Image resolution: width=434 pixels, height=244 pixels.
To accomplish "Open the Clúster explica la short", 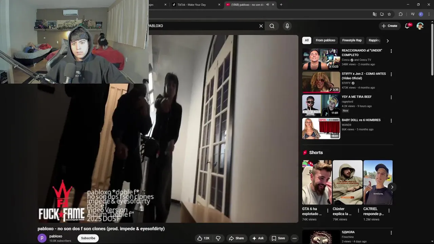I will click(348, 182).
